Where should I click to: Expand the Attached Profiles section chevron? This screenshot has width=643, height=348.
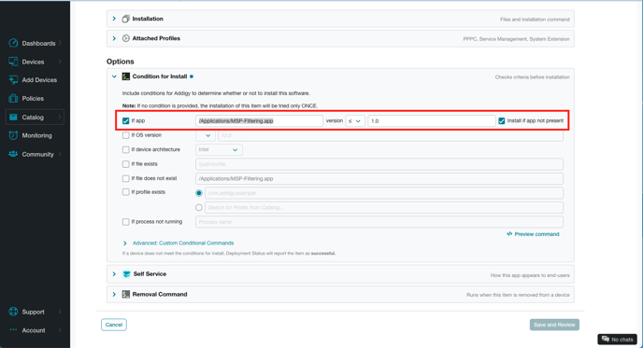[114, 38]
